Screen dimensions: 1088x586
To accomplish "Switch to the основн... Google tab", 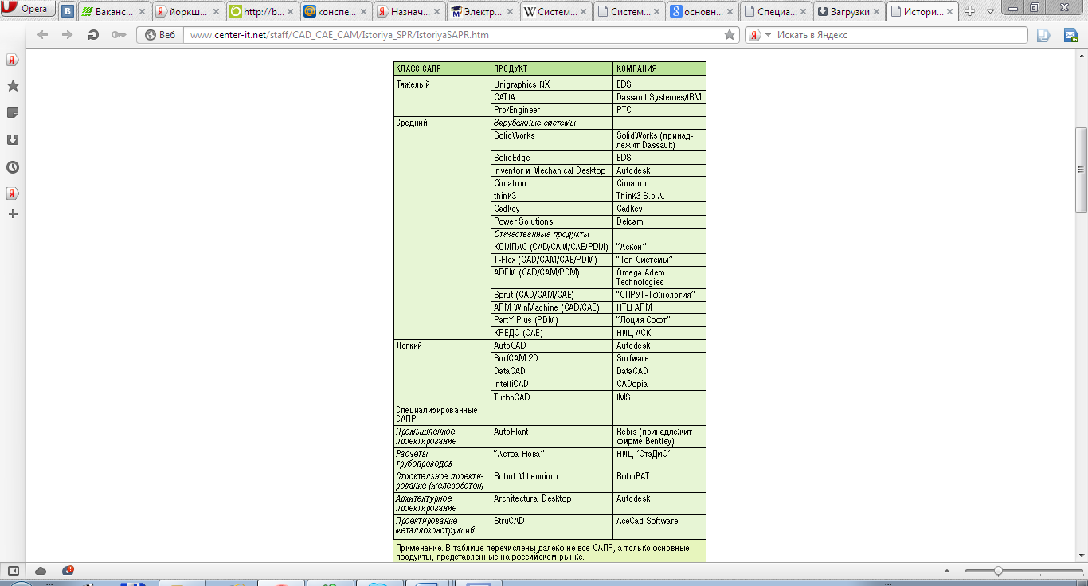I will point(703,12).
